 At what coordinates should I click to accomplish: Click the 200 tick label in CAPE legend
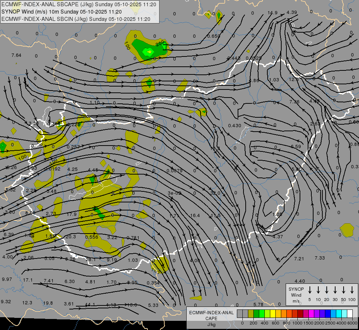point(253,323)
